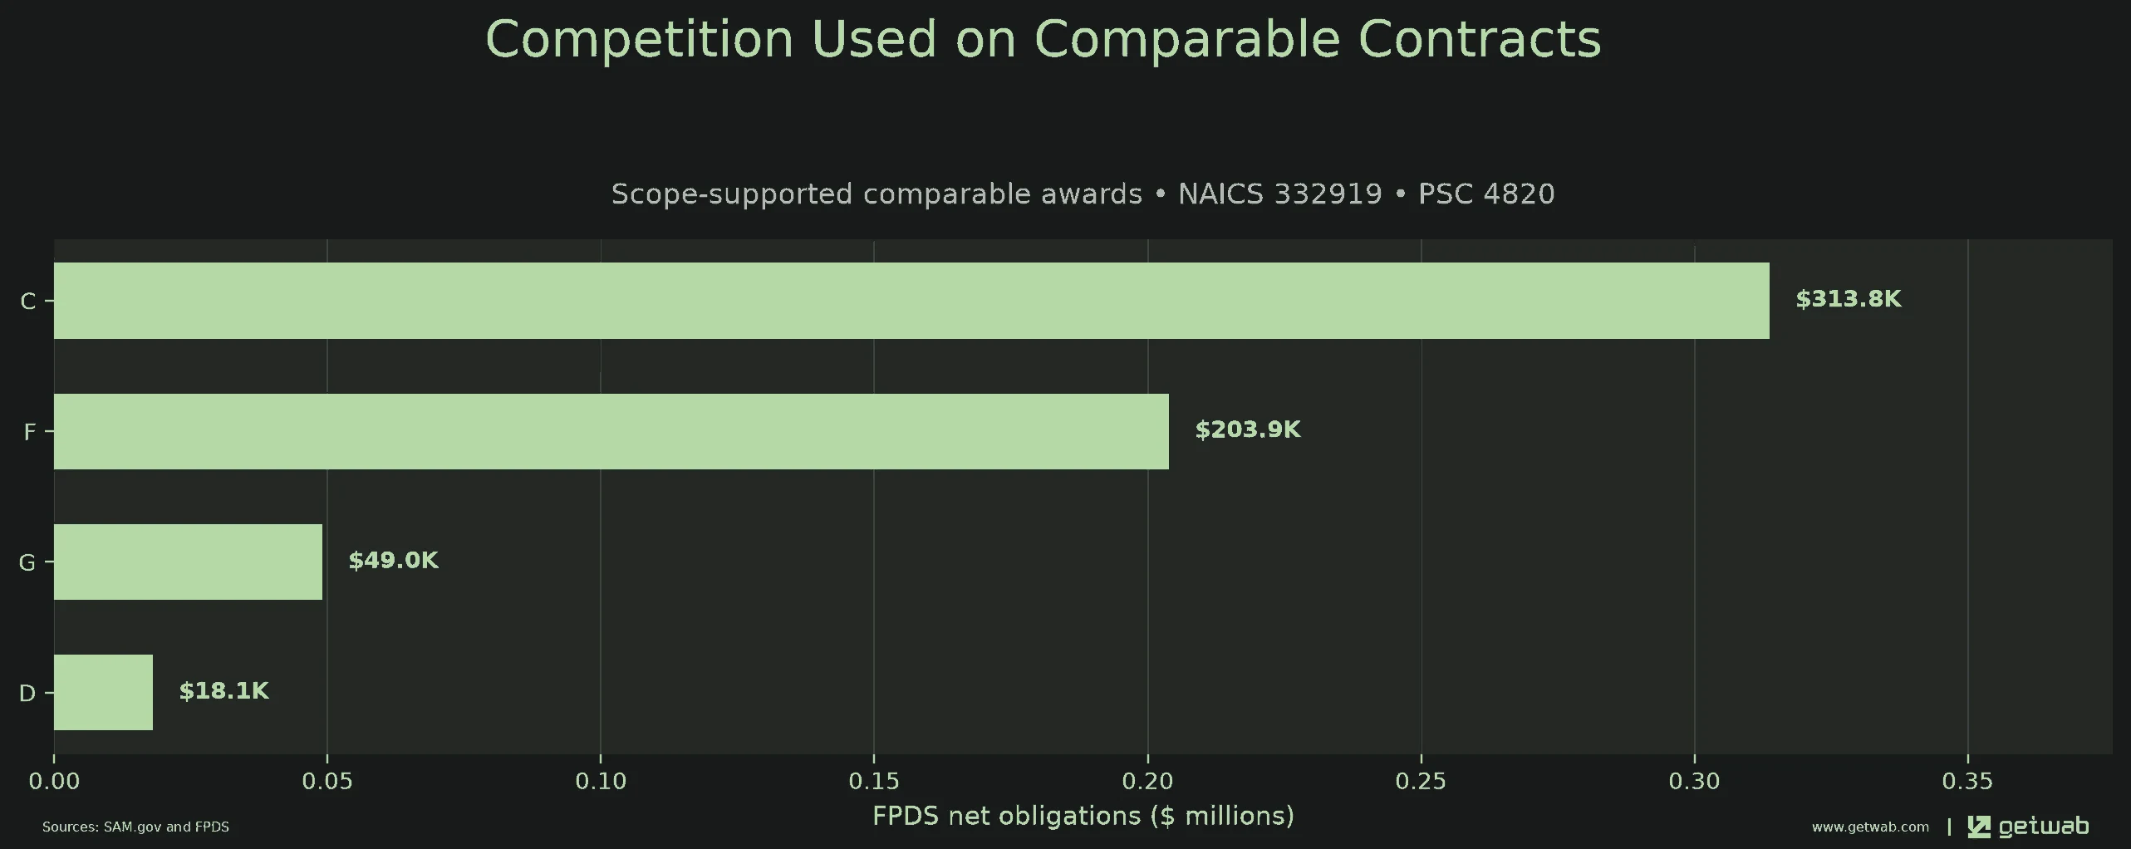Select the D category bar
2131x849 pixels.
(x=103, y=692)
